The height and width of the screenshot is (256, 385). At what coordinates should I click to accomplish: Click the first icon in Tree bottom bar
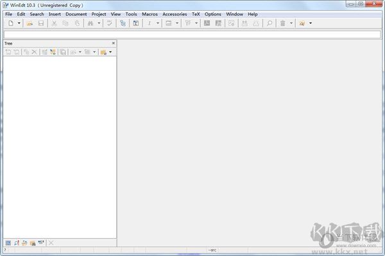8,243
